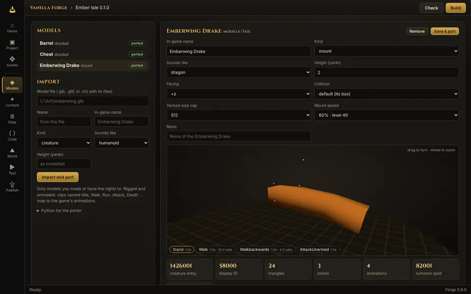Open the Texture size cap dropdown
This screenshot has width=471, height=294.
(238, 115)
